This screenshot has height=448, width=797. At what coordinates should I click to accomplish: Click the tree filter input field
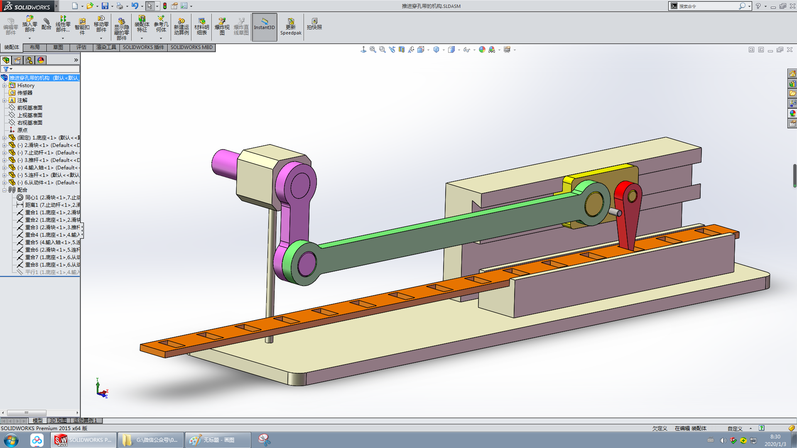click(x=40, y=69)
